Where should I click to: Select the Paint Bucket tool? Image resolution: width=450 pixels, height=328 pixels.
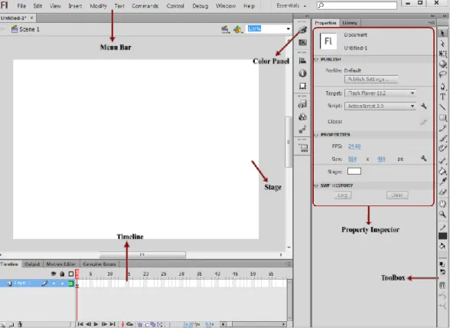click(x=442, y=171)
